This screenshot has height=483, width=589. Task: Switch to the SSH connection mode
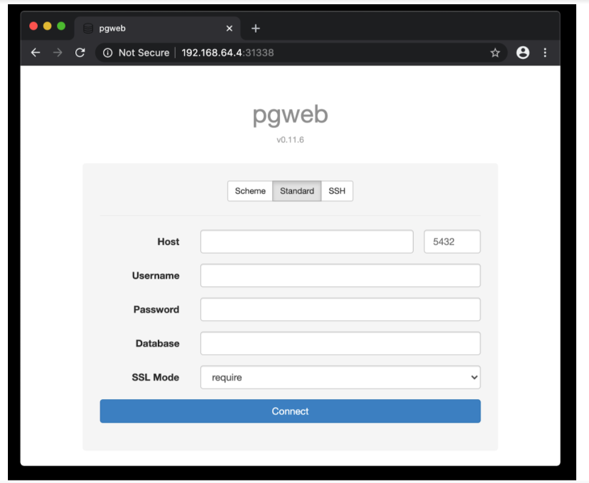point(337,191)
